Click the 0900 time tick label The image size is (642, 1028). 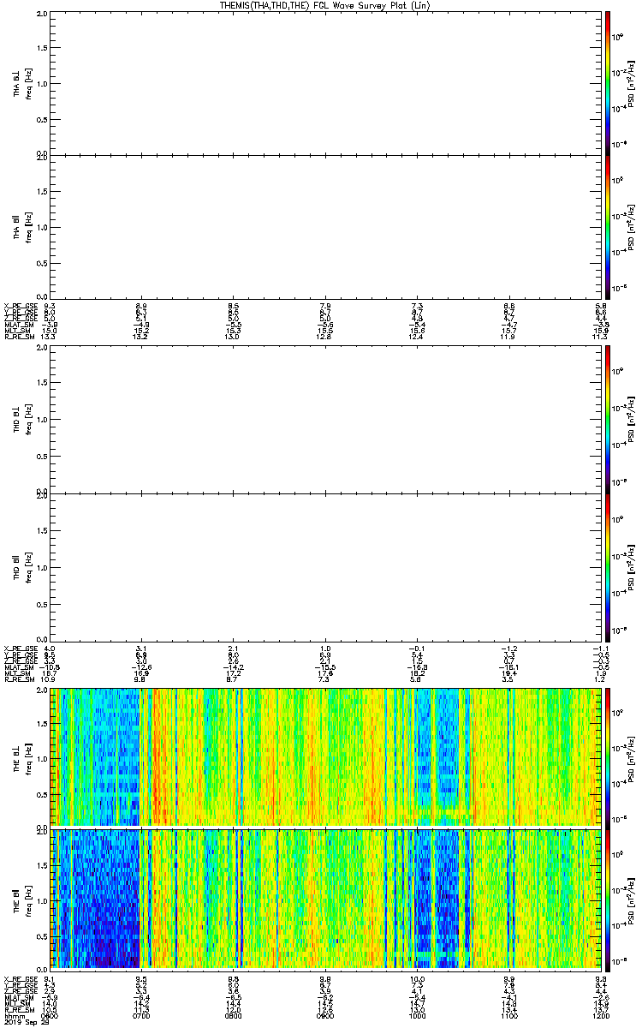[325, 1015]
